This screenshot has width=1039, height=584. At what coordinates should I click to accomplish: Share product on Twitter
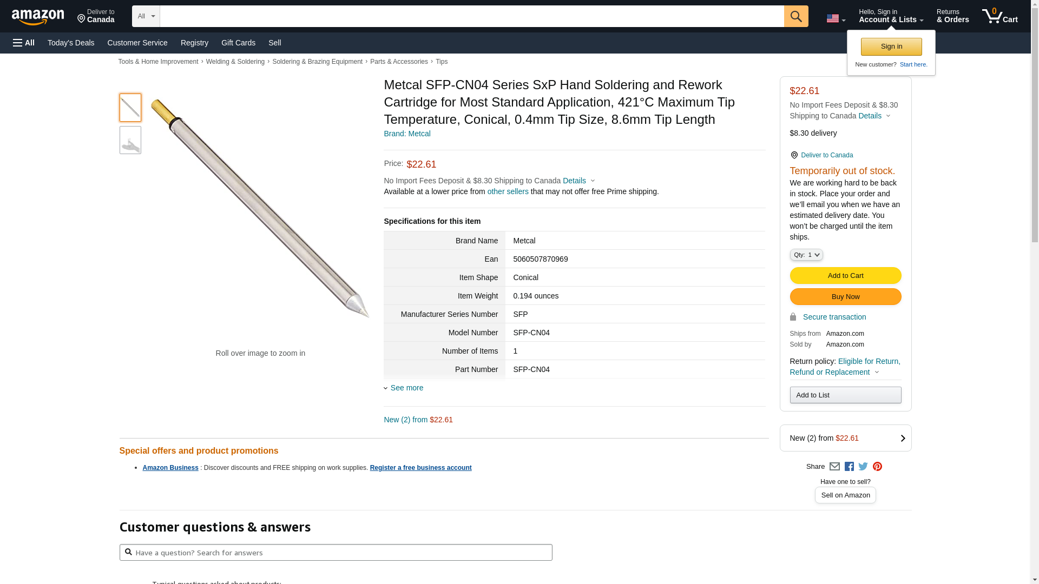click(863, 467)
